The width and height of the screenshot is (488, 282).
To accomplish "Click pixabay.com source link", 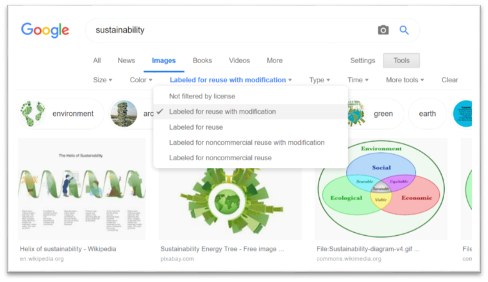I will click(x=177, y=259).
